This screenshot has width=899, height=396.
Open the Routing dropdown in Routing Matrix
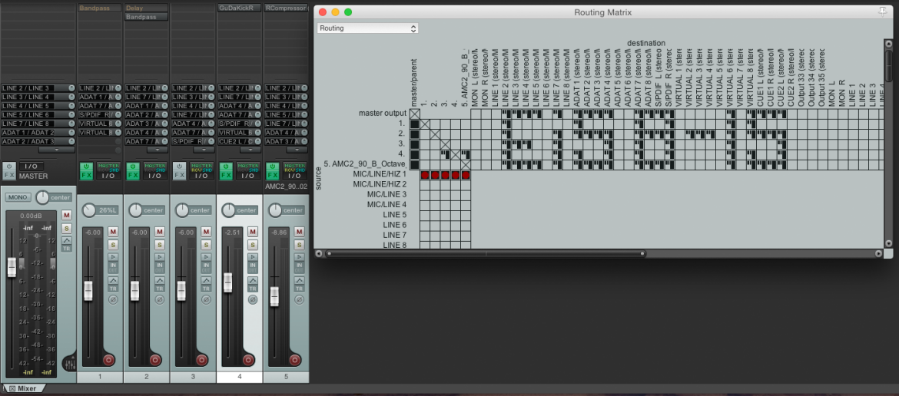point(367,28)
